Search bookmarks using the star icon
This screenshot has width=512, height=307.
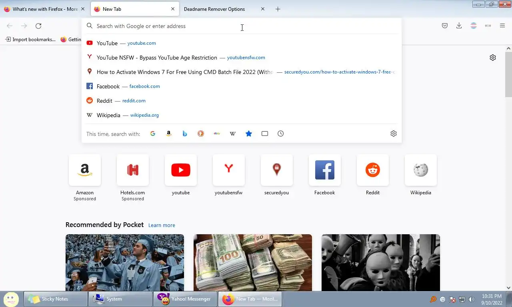point(249,134)
